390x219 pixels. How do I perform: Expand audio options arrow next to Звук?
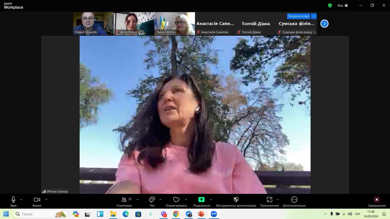21,200
